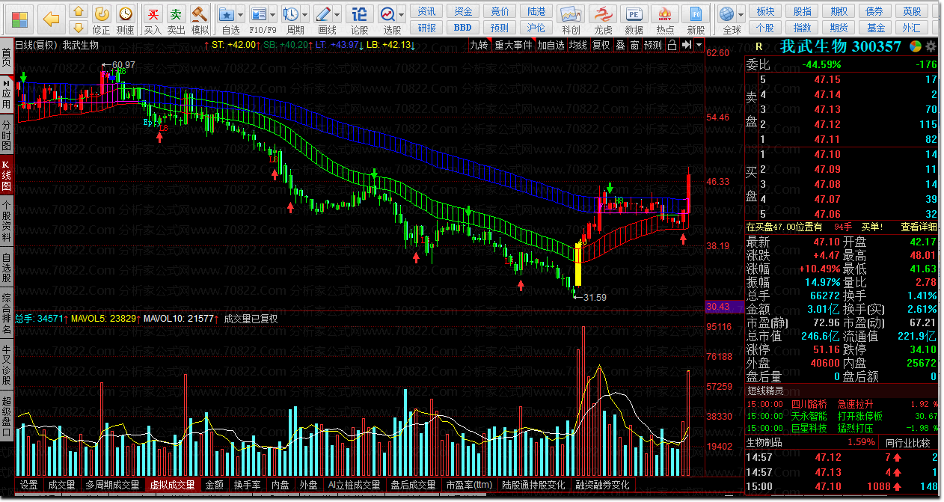This screenshot has width=944, height=502.
Task: Open the 加自选 add-to-favorites button
Action: [x=551, y=45]
